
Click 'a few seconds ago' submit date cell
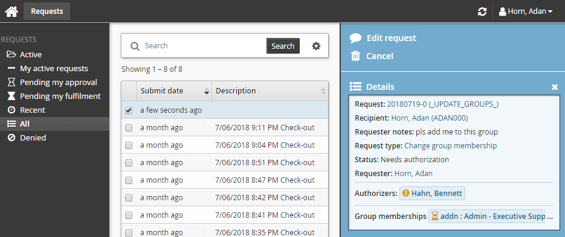(x=171, y=110)
